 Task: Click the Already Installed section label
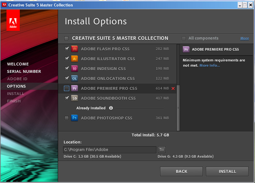click(91, 108)
